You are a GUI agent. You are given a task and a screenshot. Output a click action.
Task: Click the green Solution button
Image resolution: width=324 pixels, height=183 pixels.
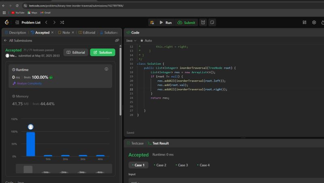pyautogui.click(x=102, y=53)
